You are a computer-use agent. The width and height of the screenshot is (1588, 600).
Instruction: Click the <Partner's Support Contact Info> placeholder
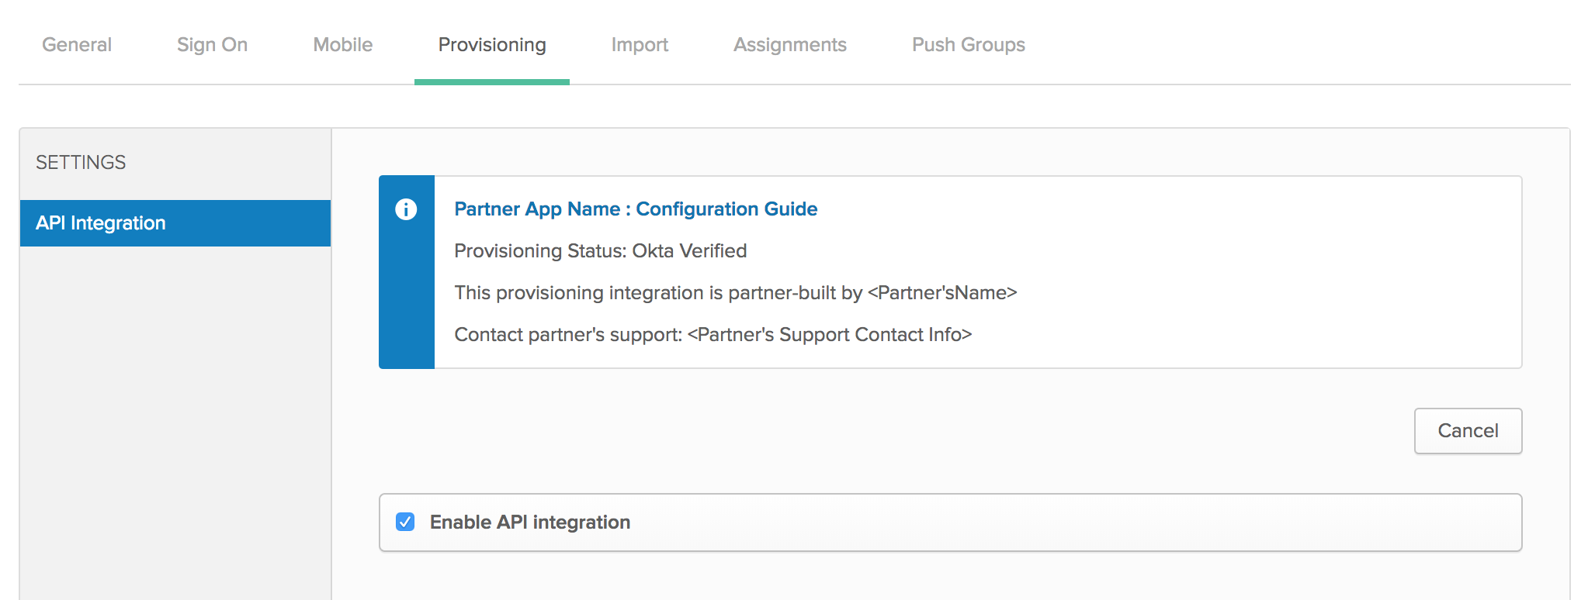pos(830,335)
